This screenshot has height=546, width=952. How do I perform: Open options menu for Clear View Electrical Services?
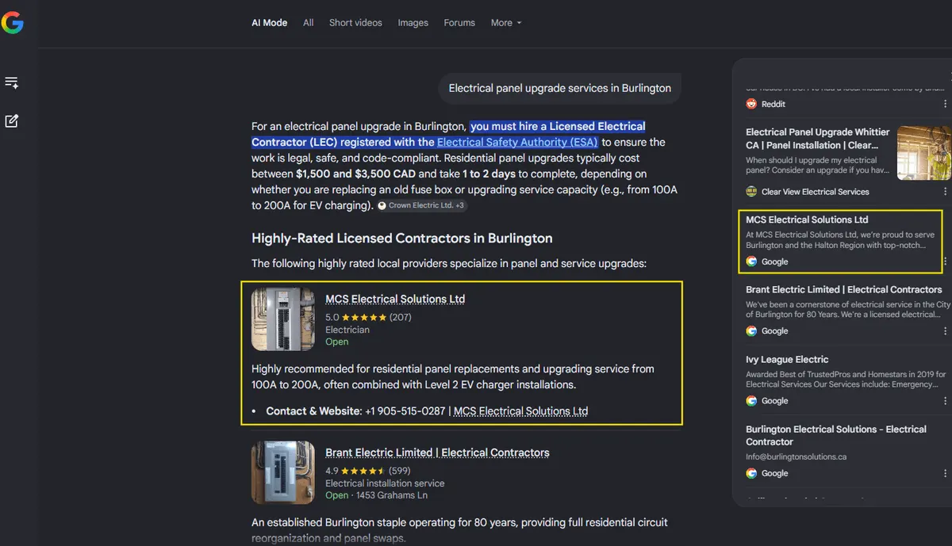point(945,192)
